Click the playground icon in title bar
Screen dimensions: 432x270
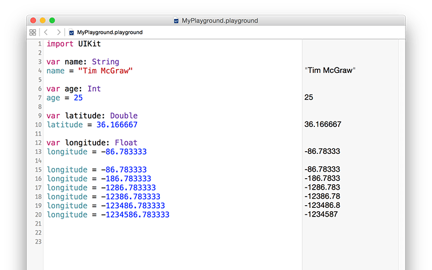click(x=176, y=21)
